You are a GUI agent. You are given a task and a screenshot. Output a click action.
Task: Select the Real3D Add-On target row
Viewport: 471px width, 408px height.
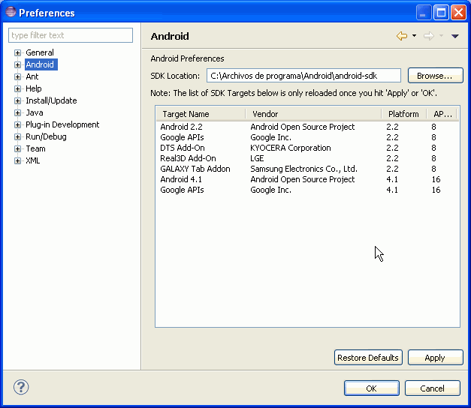307,158
